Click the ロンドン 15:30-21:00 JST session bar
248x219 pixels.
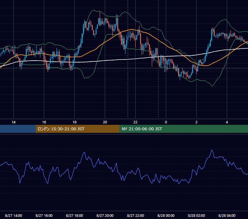[x=77, y=129]
